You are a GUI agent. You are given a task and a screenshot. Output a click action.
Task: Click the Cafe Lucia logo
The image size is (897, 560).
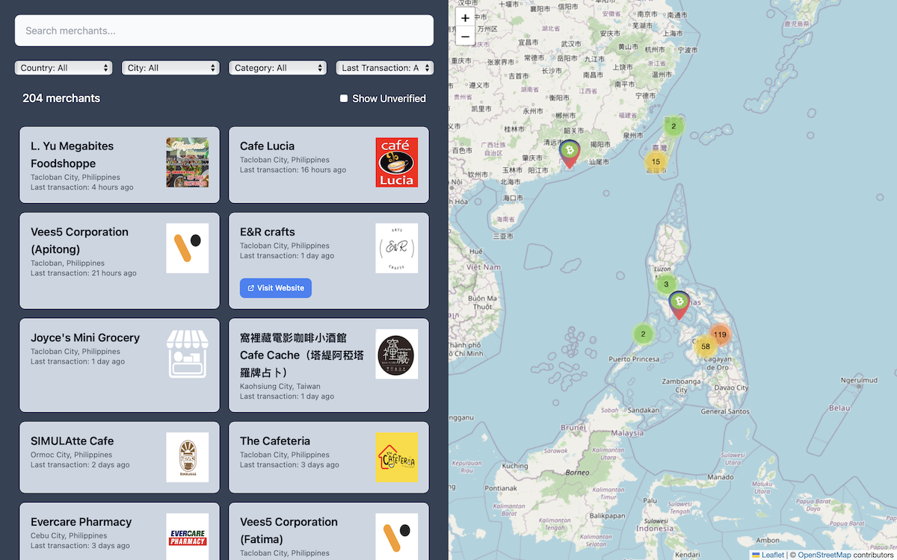(x=397, y=162)
